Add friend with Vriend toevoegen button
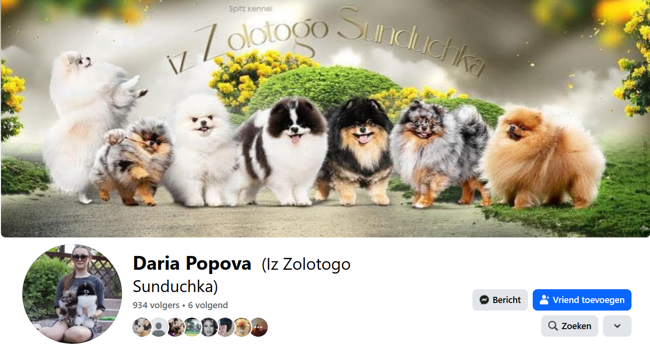650x350 pixels. 582,300
